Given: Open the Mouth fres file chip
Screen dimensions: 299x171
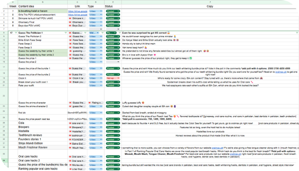Looking at the screenshot, I should point(77,148).
